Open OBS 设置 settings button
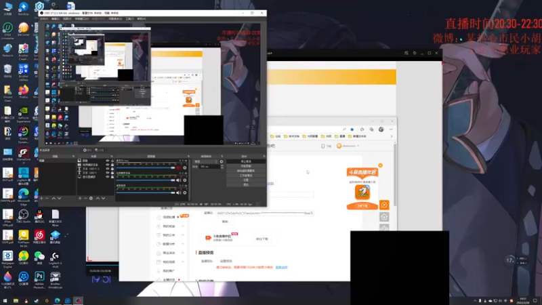The width and height of the screenshot is (542, 305). click(x=246, y=180)
